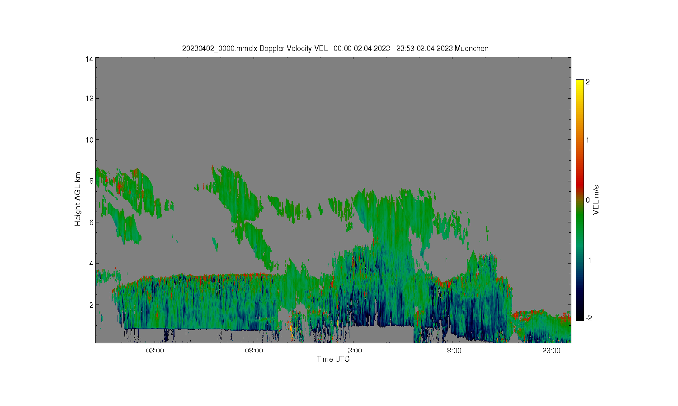This screenshot has height=406, width=678.
Task: Click the colorbar '0' value label
Action: pos(588,200)
